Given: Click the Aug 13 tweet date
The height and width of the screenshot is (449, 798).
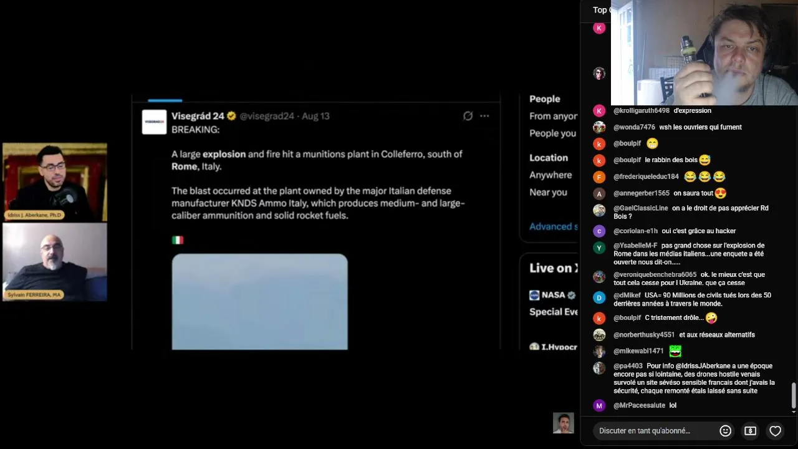Looking at the screenshot, I should pos(316,116).
